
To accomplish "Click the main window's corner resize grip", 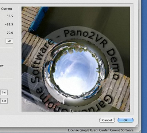I will 140,132.
